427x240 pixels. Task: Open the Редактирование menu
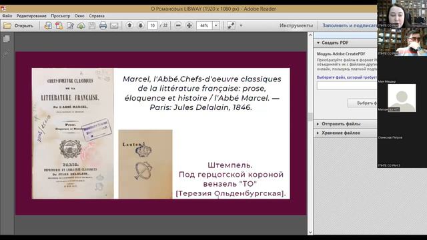[31, 16]
